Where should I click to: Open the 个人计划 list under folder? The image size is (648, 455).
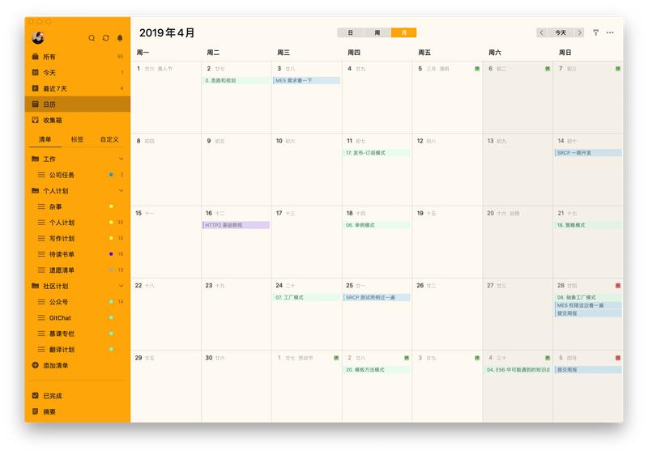click(78, 223)
